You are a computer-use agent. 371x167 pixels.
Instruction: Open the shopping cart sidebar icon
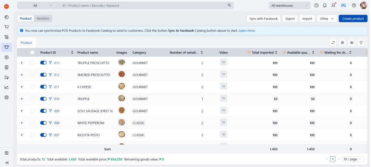tap(7, 27)
